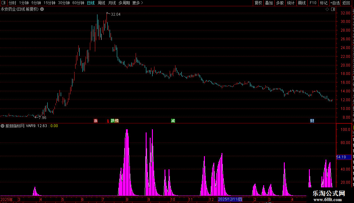Switch to 月线 monthly chart
This screenshot has width=354, height=203.
[112, 3]
